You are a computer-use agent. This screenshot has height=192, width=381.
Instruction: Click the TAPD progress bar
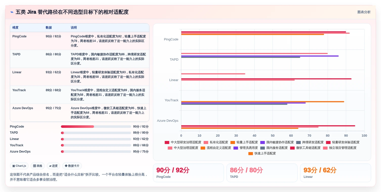[96, 133]
